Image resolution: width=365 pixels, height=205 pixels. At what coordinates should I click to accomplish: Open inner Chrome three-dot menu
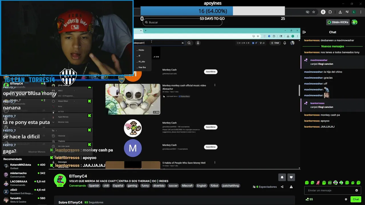pyautogui.click(x=297, y=36)
